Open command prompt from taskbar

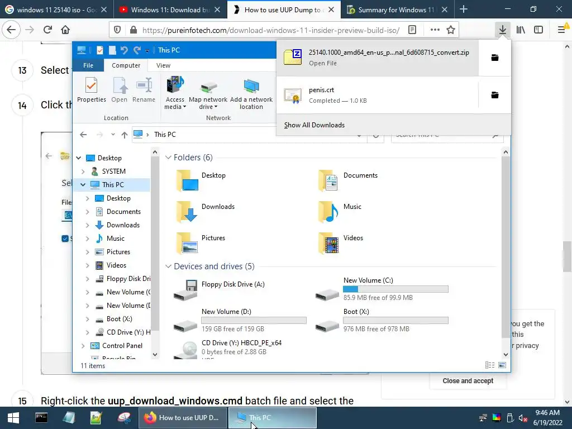coord(41,418)
